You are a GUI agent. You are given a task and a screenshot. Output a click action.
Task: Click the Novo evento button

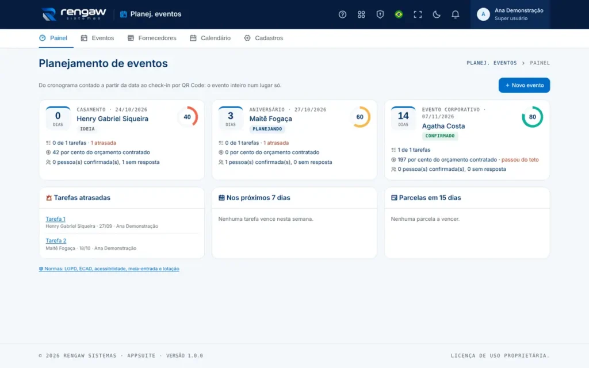(524, 85)
